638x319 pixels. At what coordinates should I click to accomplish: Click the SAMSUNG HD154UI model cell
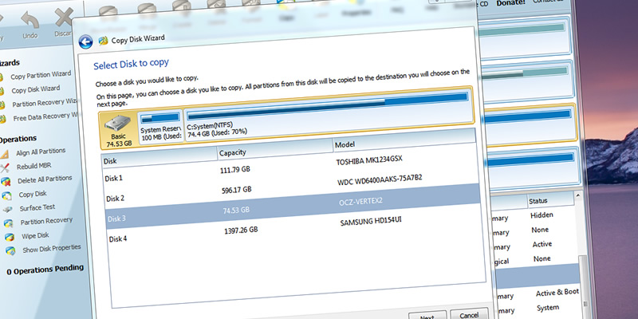pyautogui.click(x=371, y=223)
